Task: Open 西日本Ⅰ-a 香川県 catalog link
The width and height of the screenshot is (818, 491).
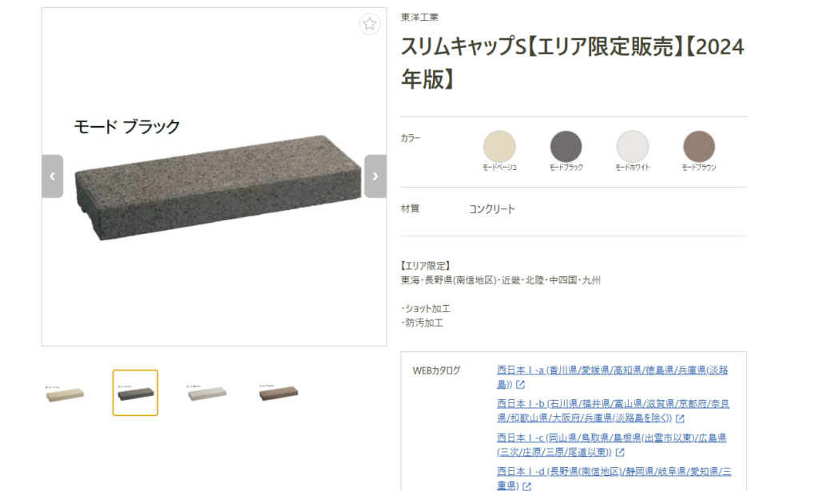Action: click(x=613, y=377)
